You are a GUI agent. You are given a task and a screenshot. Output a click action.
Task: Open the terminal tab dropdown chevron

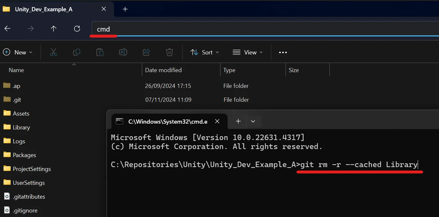click(x=253, y=121)
